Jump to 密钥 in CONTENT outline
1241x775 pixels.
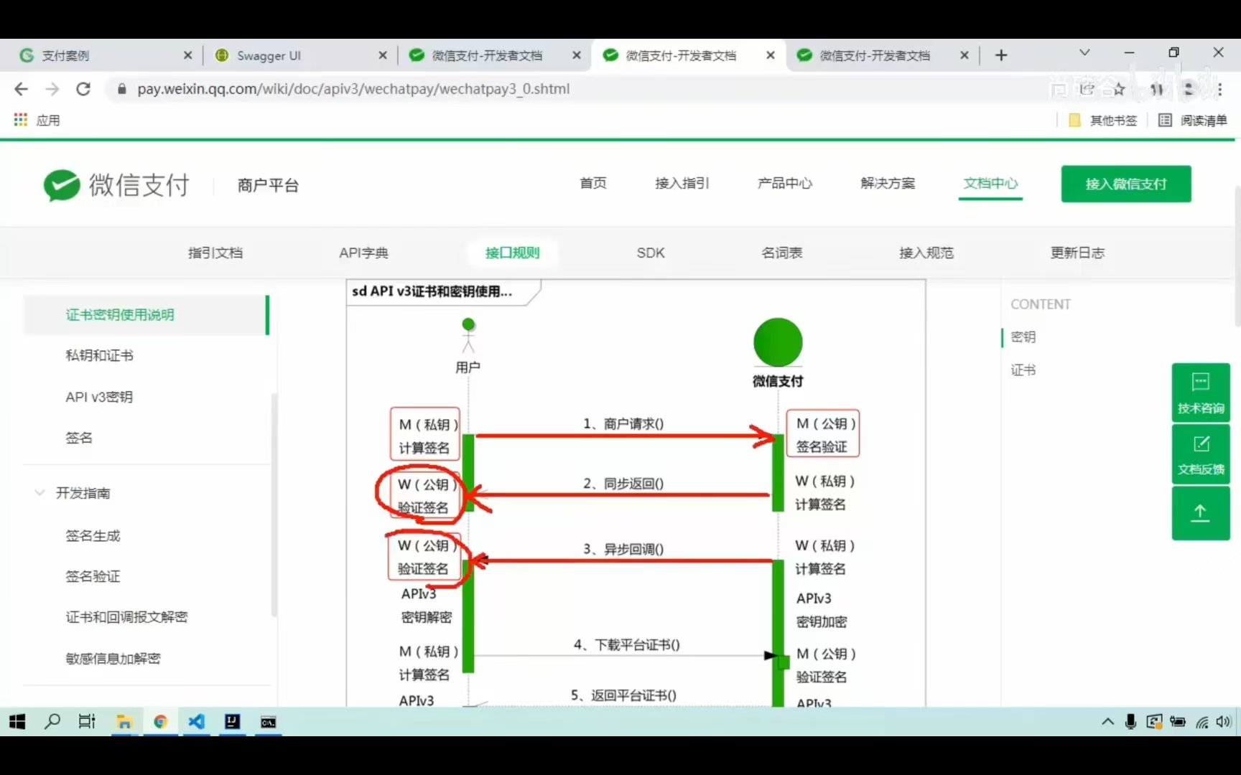pyautogui.click(x=1023, y=337)
